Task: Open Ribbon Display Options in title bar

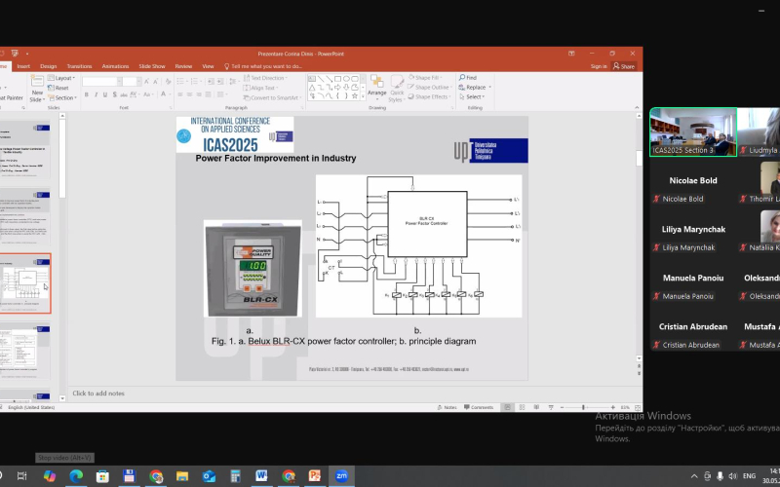Action: click(x=571, y=54)
